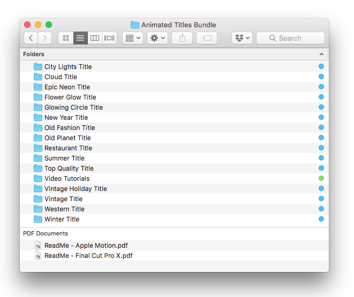354x297 pixels.
Task: Select the City Lights Title folder icon
Action: click(38, 66)
